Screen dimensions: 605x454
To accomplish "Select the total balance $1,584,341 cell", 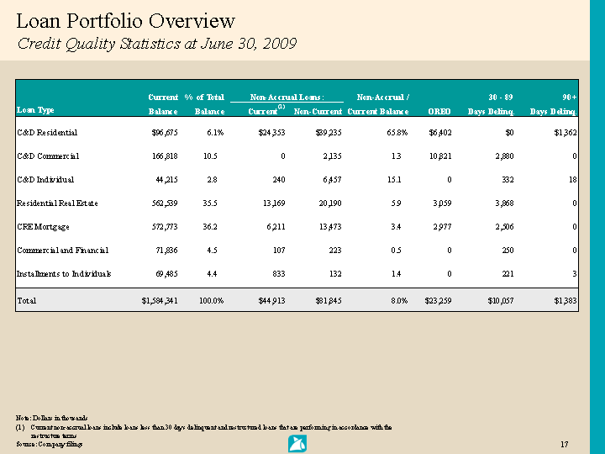I will point(151,300).
